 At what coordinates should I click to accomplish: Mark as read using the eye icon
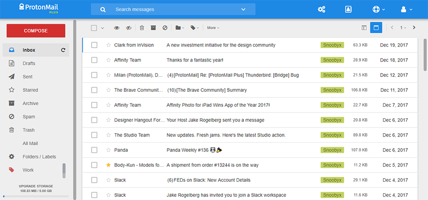click(117, 28)
